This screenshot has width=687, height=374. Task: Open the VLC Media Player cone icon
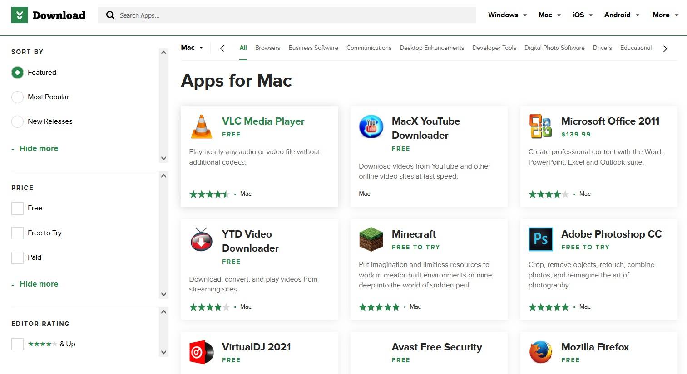click(x=202, y=126)
